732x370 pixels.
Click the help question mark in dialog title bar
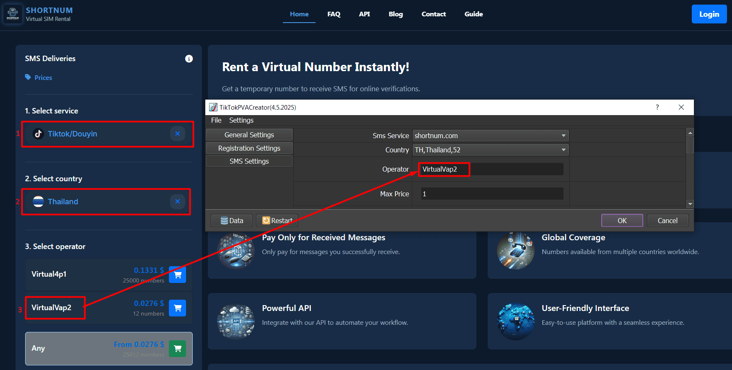pyautogui.click(x=657, y=107)
